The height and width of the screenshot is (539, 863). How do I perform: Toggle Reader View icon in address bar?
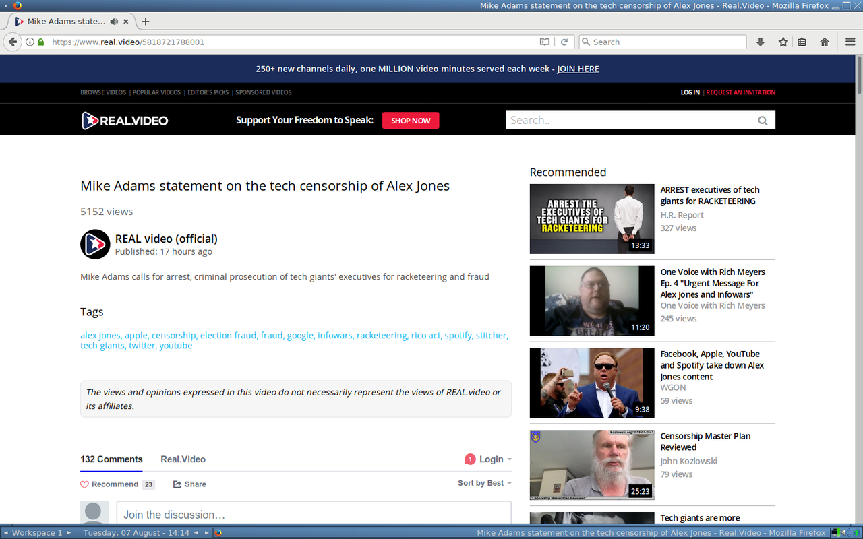point(545,42)
